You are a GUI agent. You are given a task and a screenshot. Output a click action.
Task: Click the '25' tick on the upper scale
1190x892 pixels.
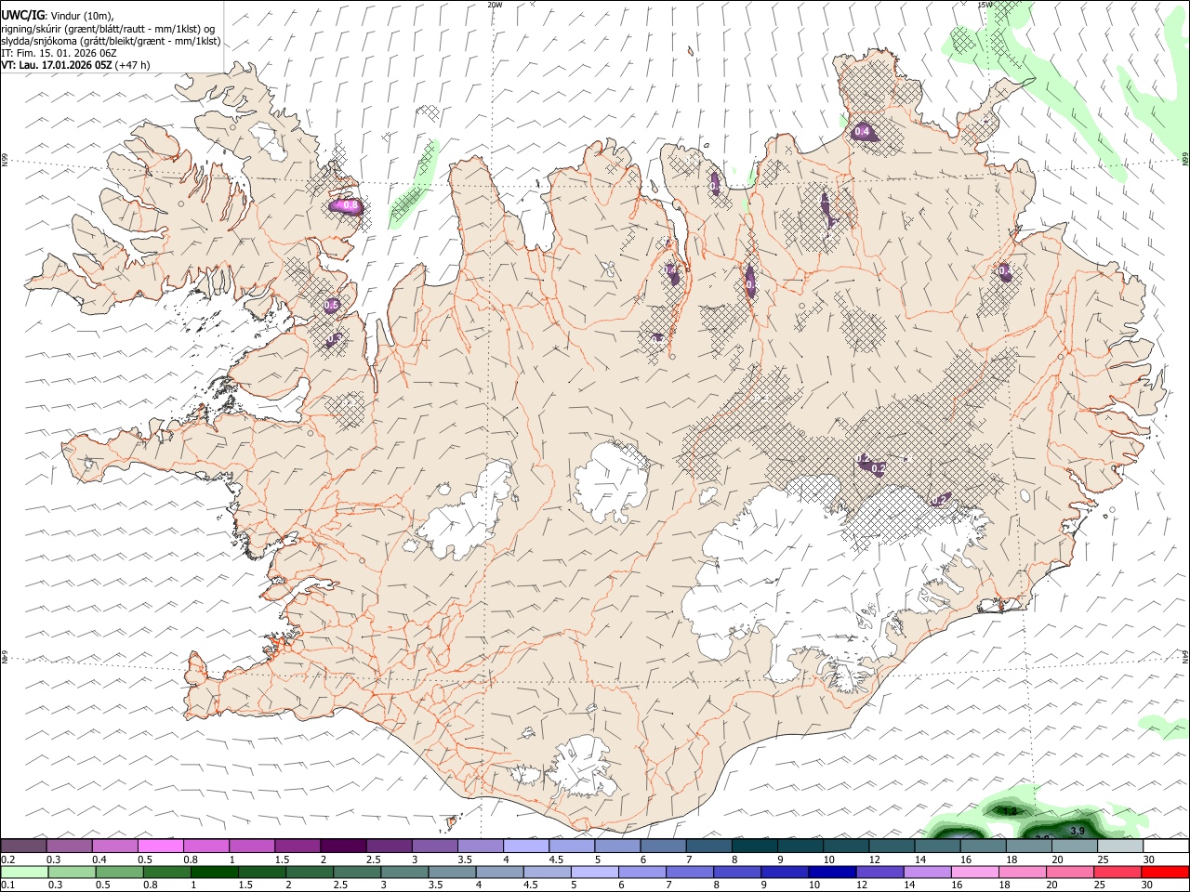click(1103, 859)
